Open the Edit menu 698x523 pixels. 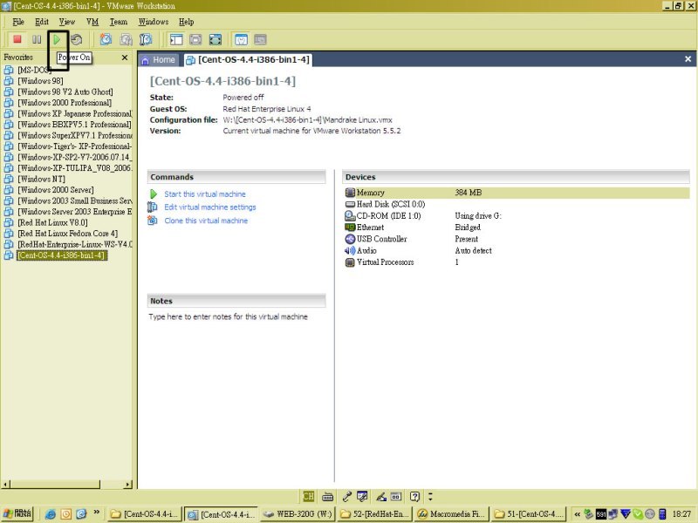click(42, 22)
